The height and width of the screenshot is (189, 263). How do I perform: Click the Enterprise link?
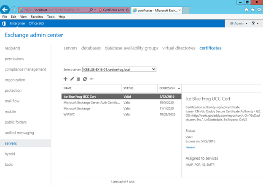[x=17, y=23]
